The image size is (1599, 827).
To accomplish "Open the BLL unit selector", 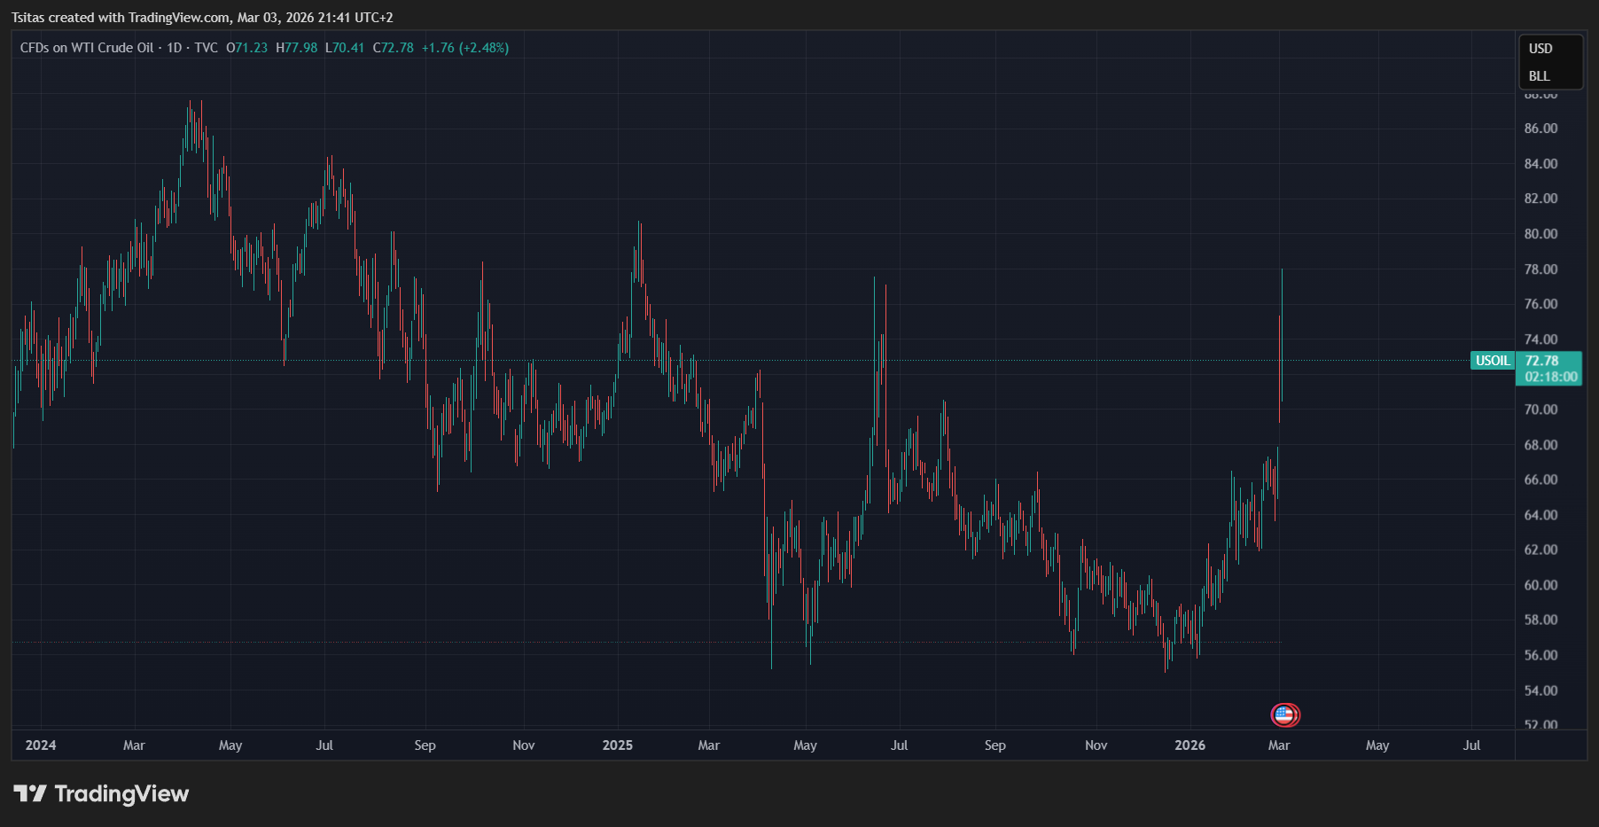I will pos(1539,76).
